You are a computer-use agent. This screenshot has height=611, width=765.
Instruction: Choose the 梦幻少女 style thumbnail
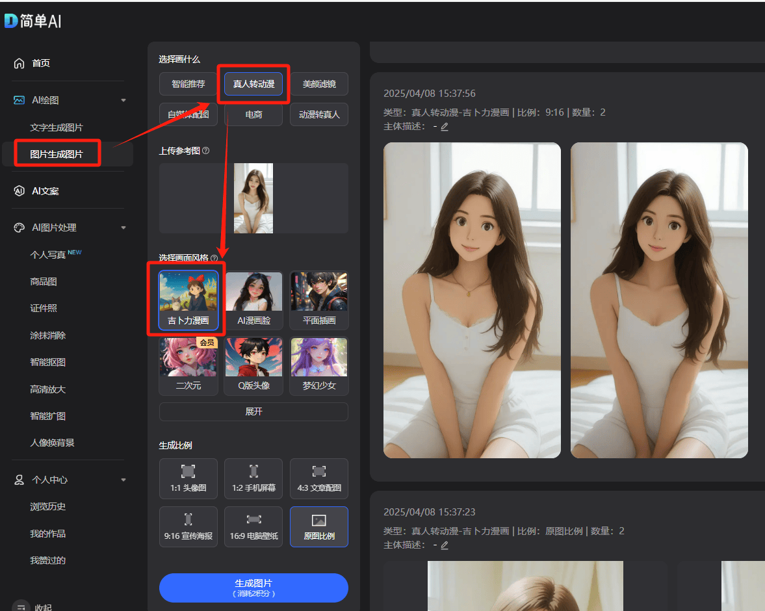(x=318, y=366)
